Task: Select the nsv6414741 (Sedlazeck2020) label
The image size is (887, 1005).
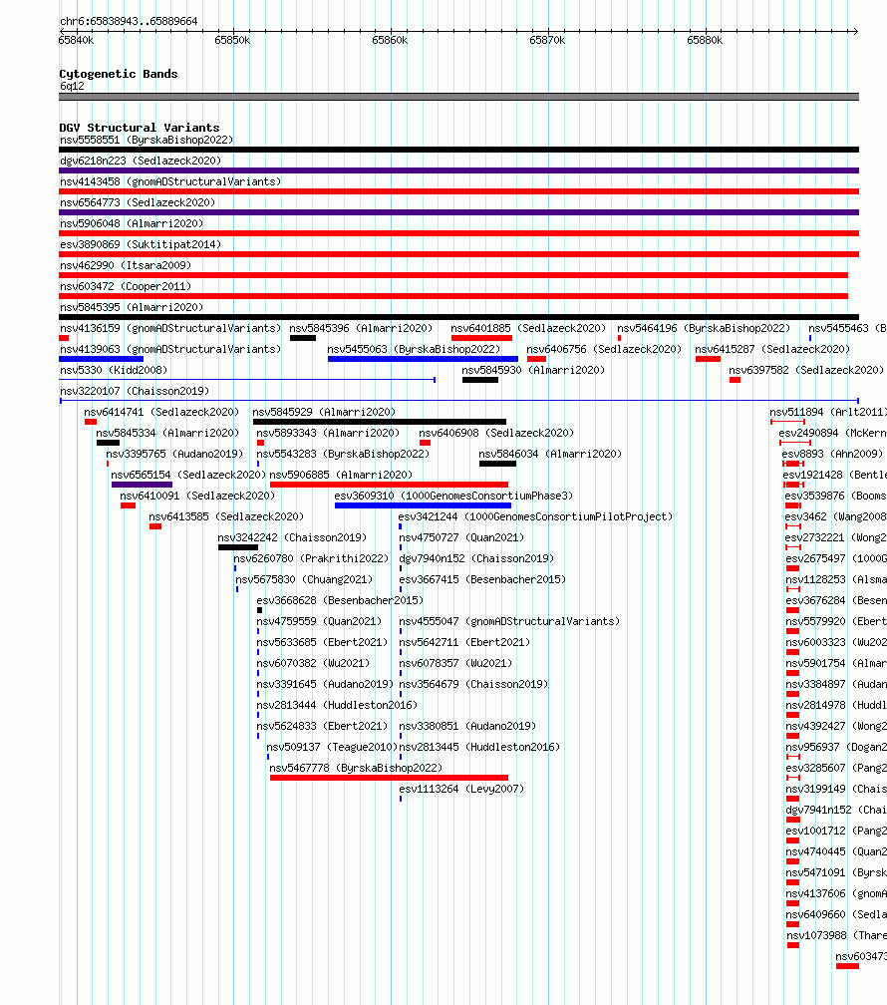Action: [x=161, y=412]
